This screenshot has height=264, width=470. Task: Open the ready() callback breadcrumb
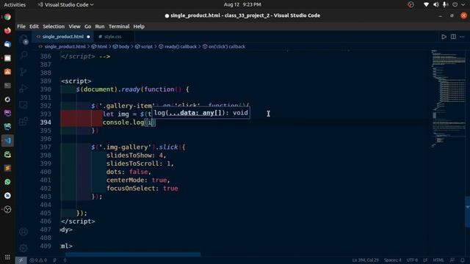pos(178,47)
